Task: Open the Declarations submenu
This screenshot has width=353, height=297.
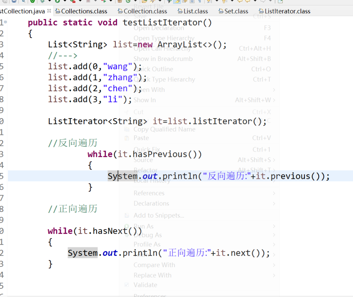Action: (151, 203)
